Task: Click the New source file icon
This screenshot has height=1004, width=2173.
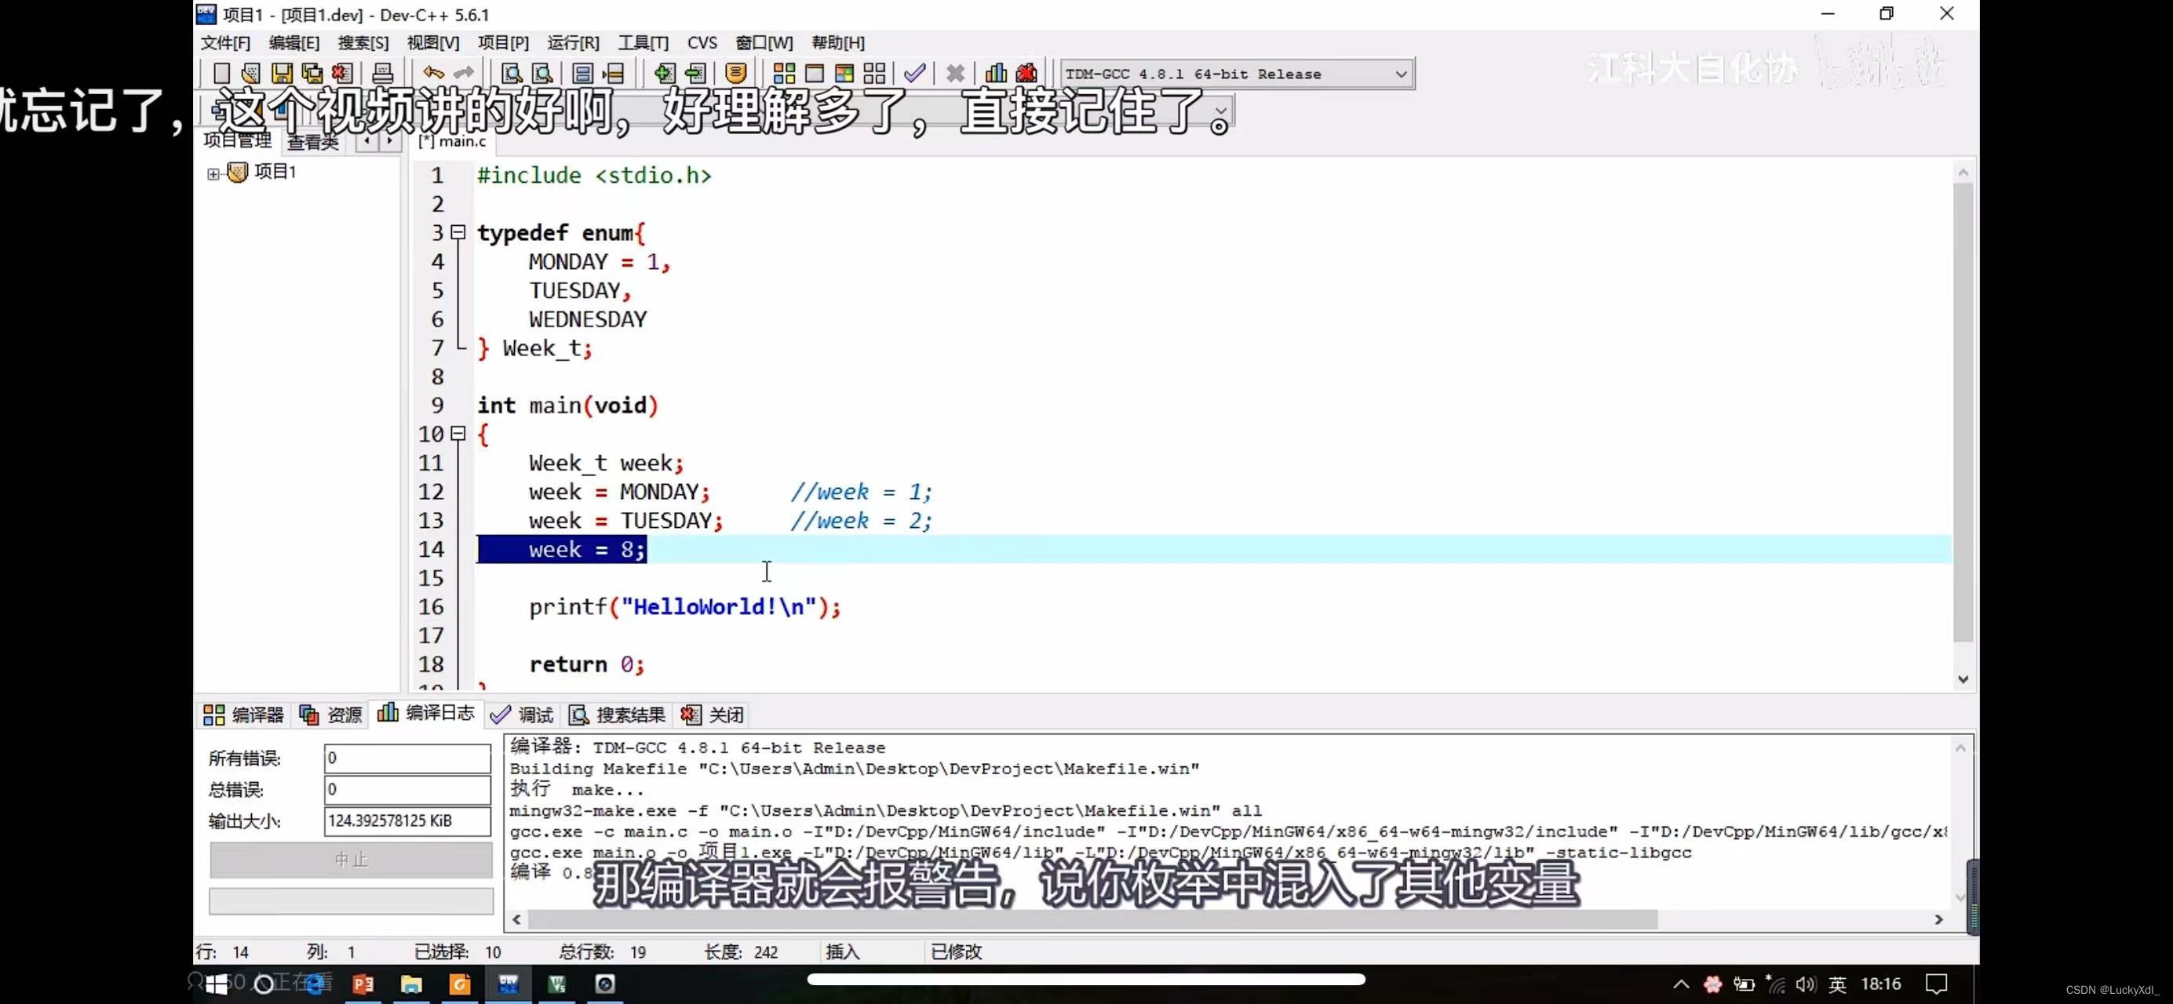Action: coord(222,74)
